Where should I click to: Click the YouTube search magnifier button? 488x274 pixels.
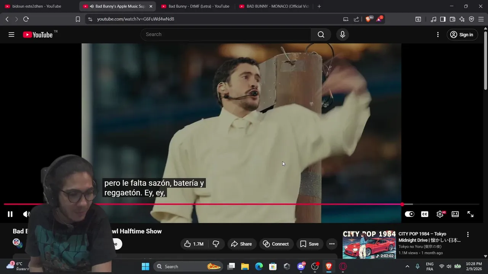pos(321,35)
